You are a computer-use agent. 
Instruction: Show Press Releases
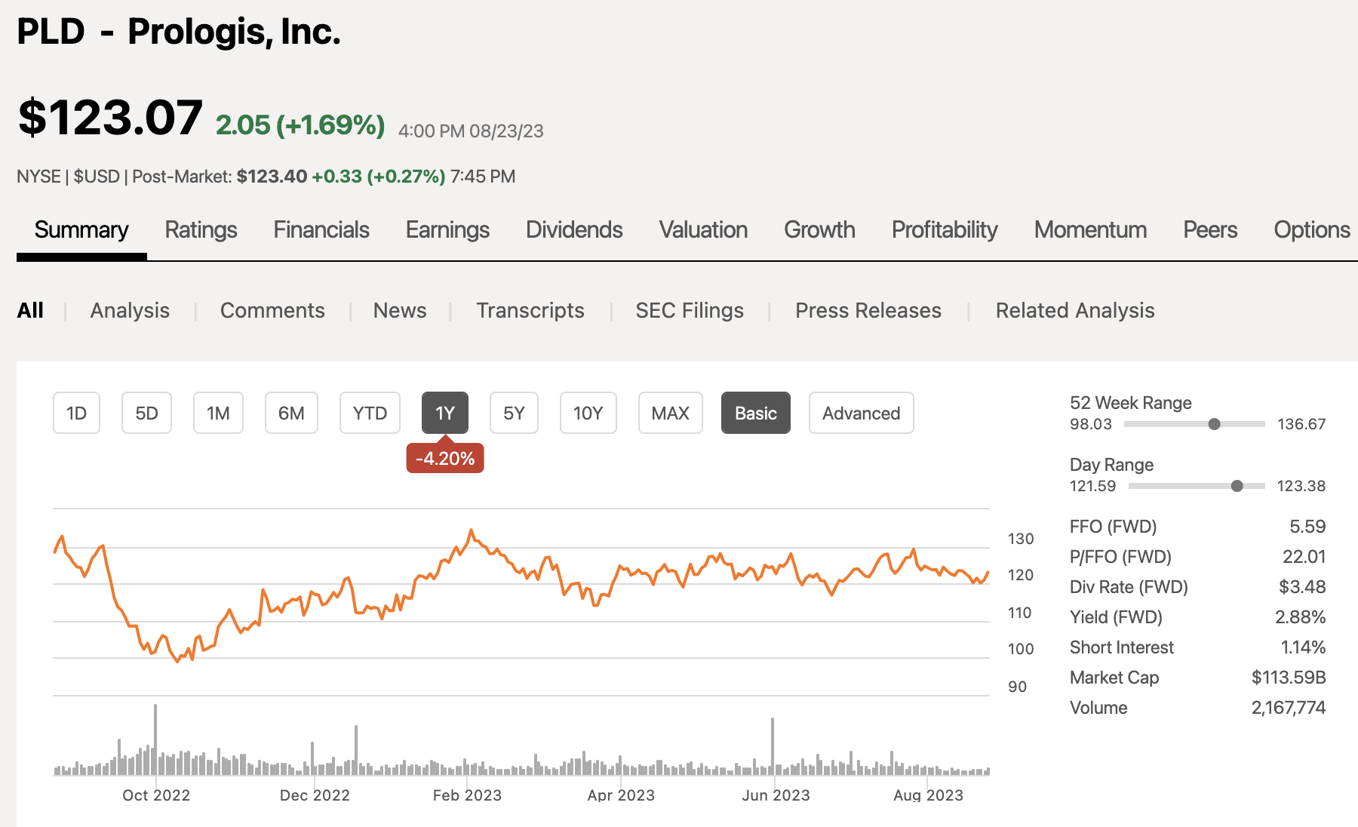tap(868, 310)
